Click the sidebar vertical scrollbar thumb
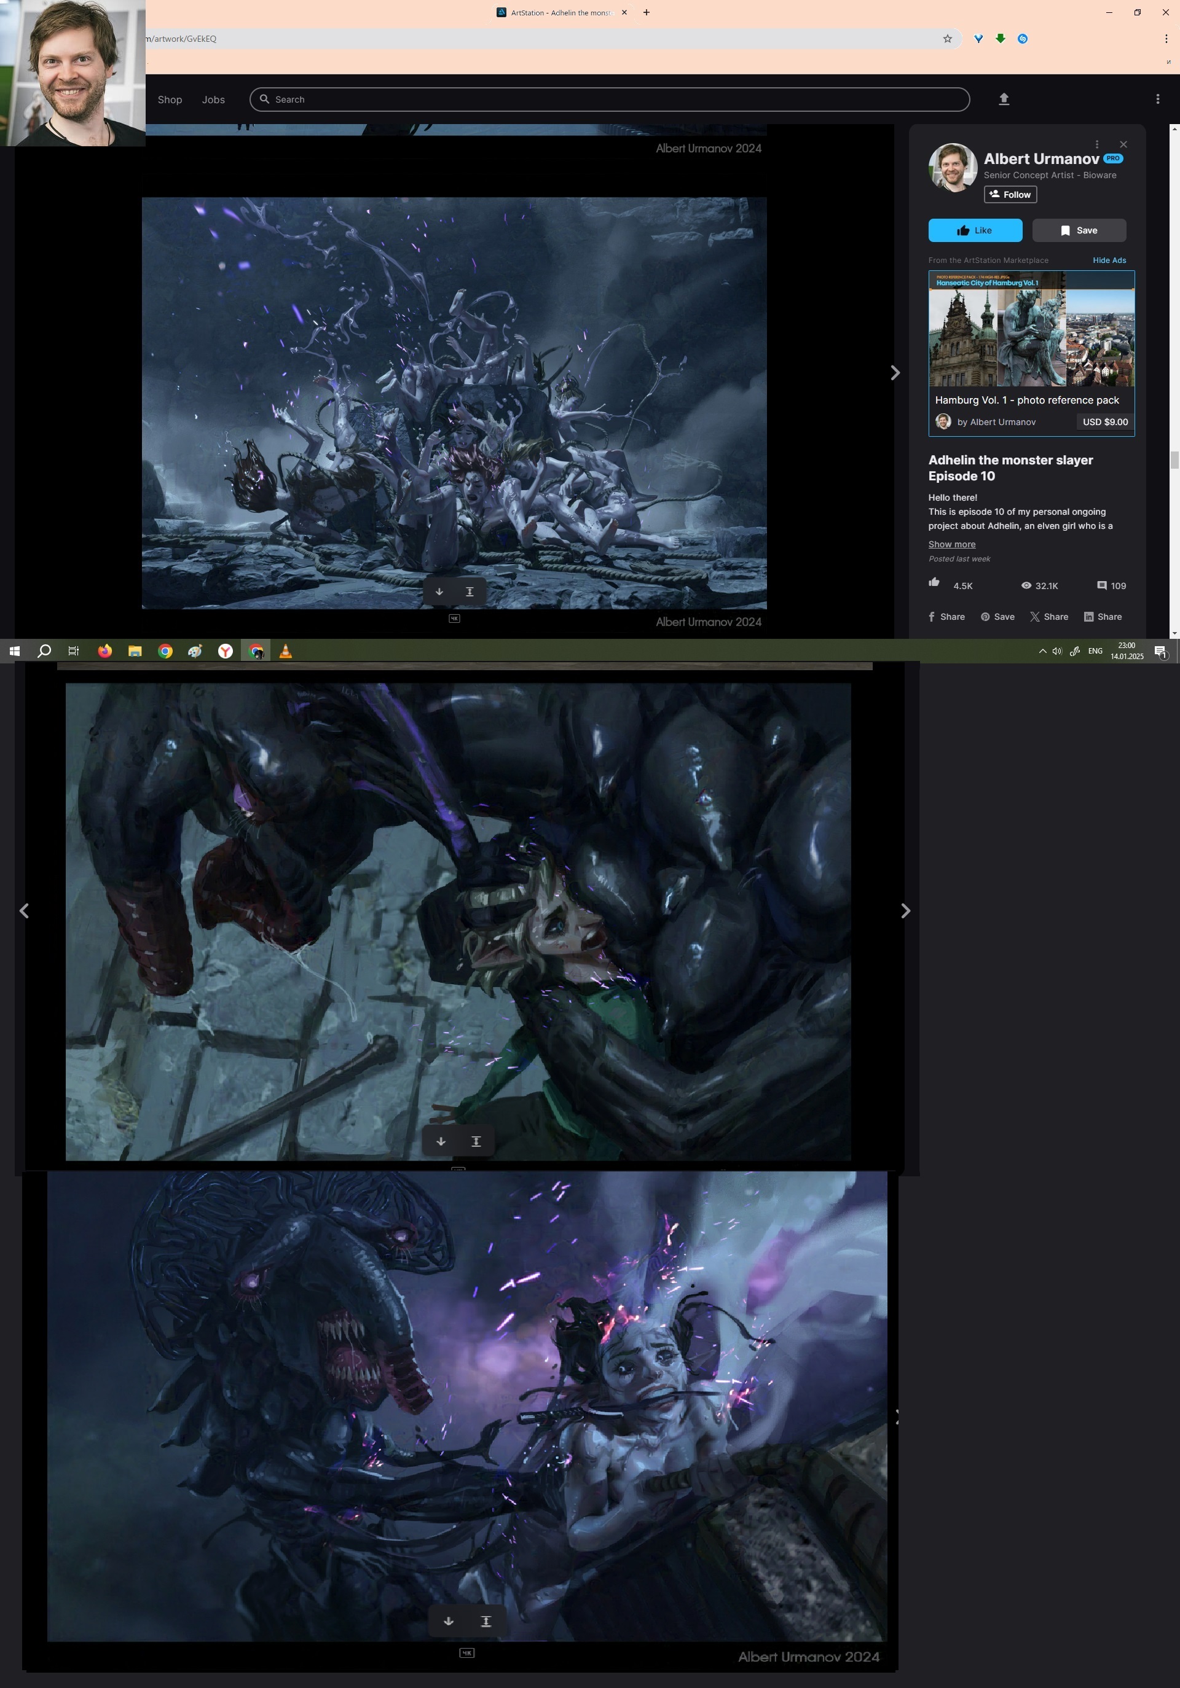Viewport: 1180px width, 1688px height. 1174,460
